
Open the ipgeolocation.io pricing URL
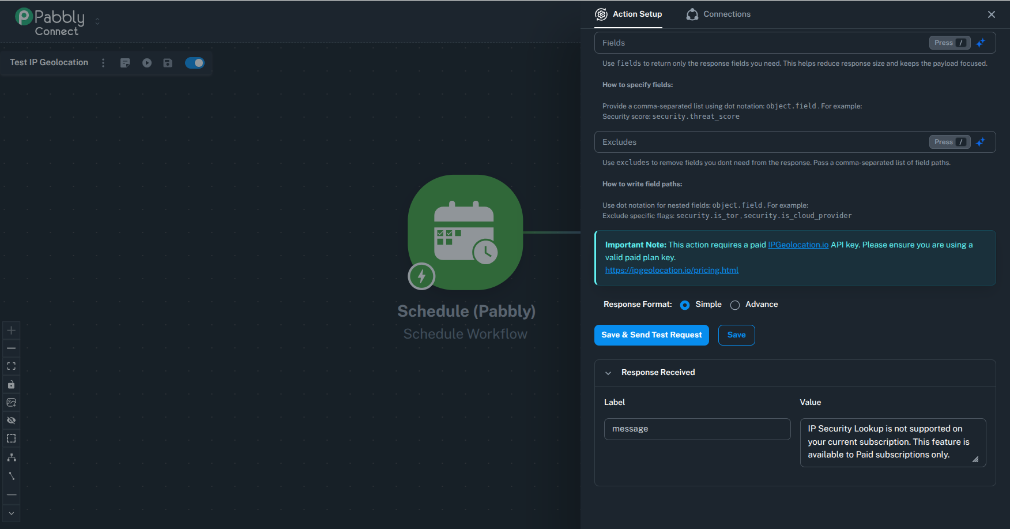tap(672, 270)
